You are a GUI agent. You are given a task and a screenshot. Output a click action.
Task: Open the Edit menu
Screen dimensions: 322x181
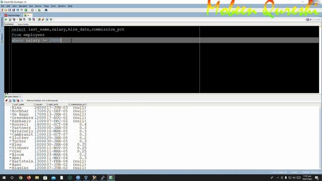pyautogui.click(x=8, y=6)
